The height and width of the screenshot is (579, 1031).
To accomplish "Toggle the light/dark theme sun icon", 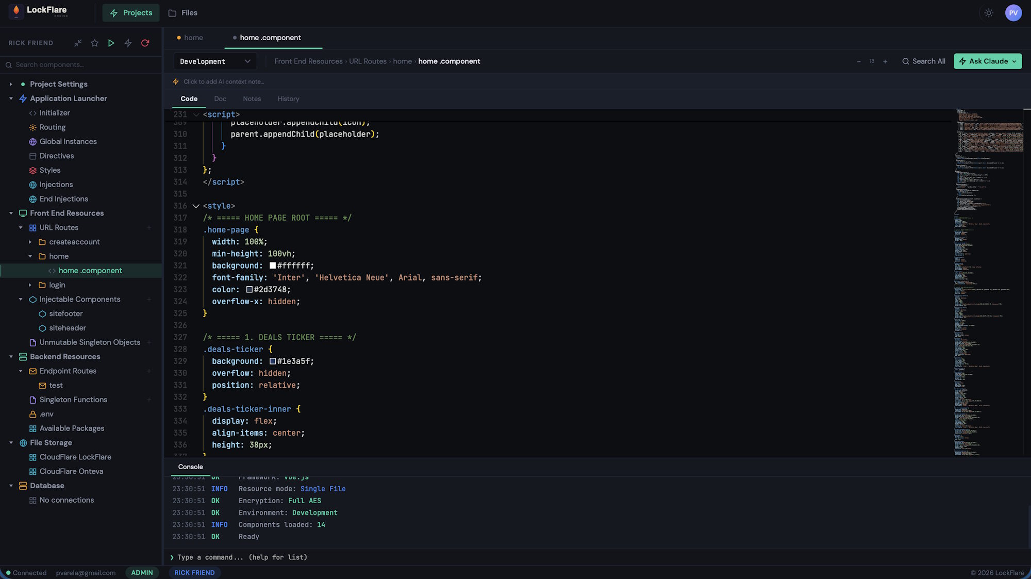I will click(x=988, y=13).
